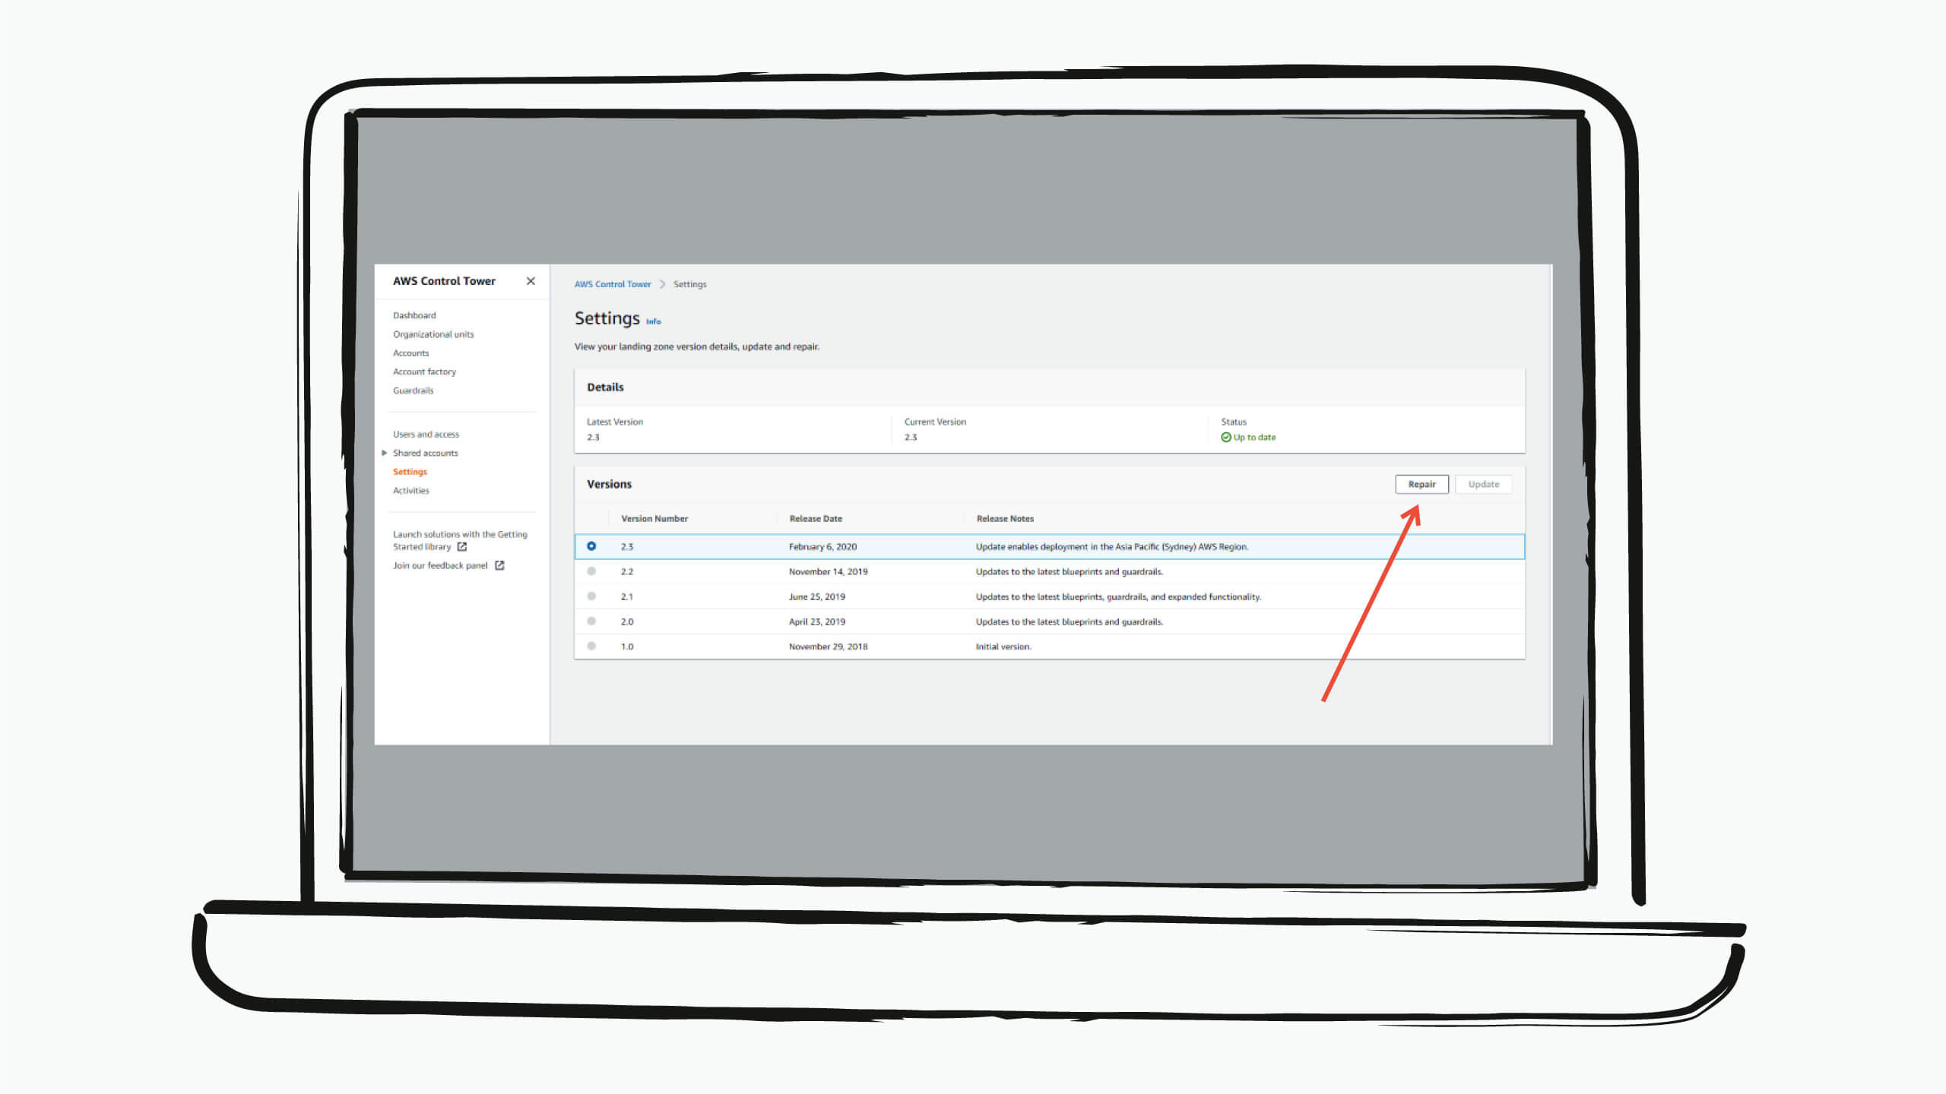Select the version 2.2 radio button
Screen dimensions: 1946x1094
point(592,571)
